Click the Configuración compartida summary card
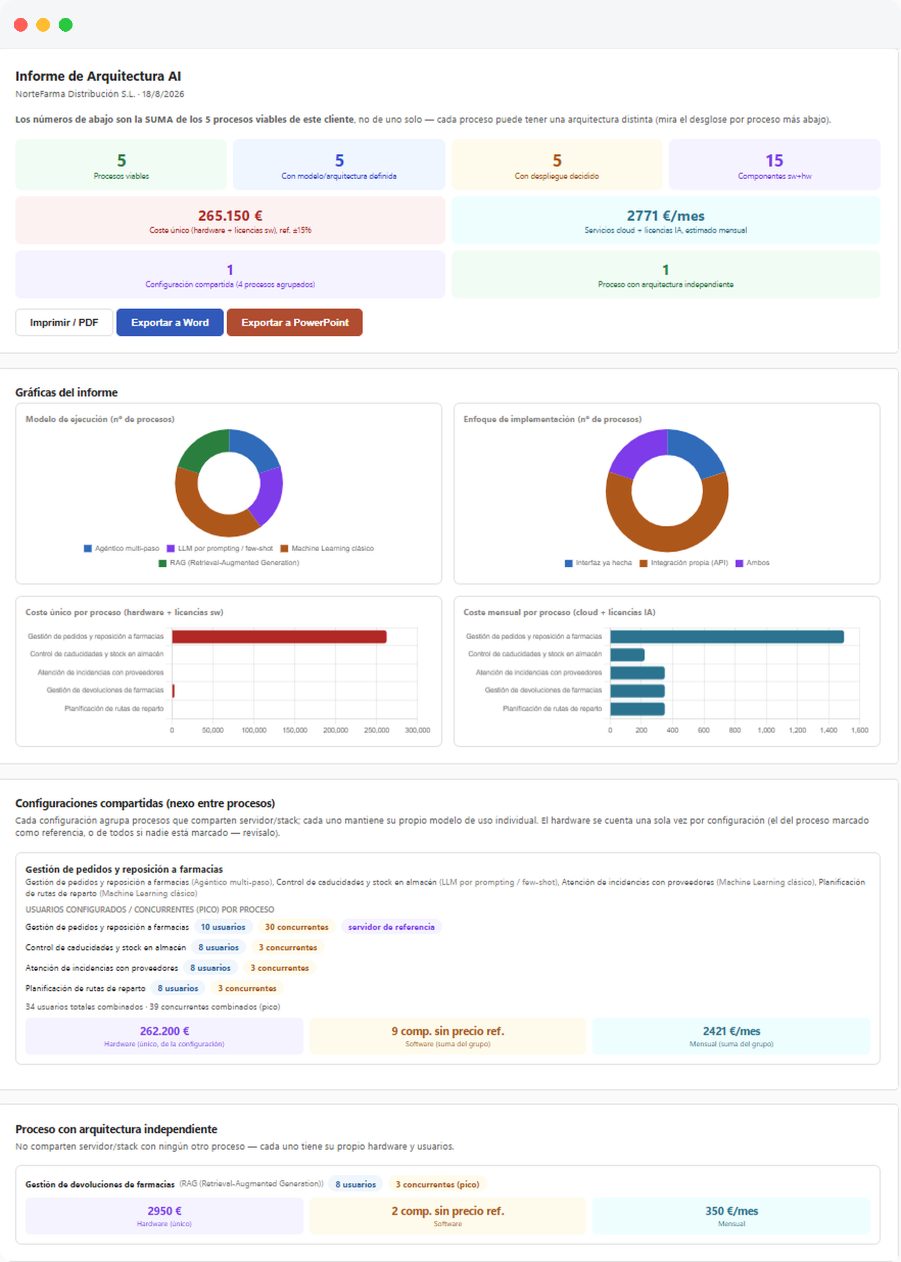 (x=230, y=275)
